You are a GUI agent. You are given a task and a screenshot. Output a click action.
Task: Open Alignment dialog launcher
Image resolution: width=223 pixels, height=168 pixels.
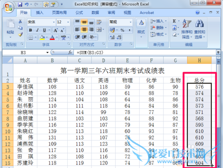[x=103, y=44]
